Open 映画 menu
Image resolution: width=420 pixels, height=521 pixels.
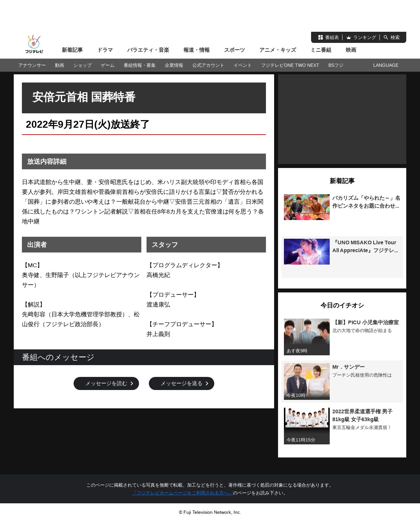(351, 50)
